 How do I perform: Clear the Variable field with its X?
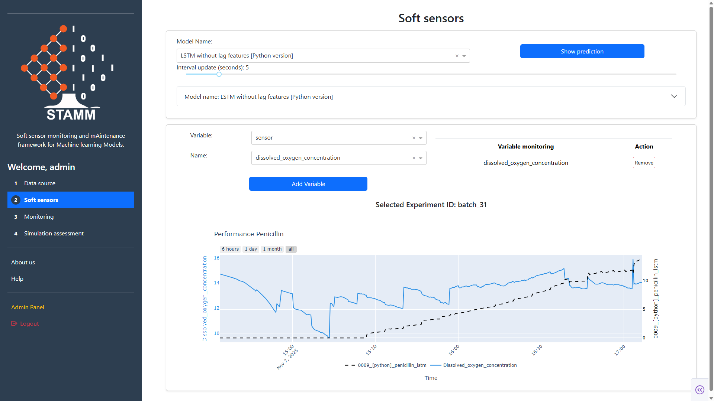pos(414,138)
